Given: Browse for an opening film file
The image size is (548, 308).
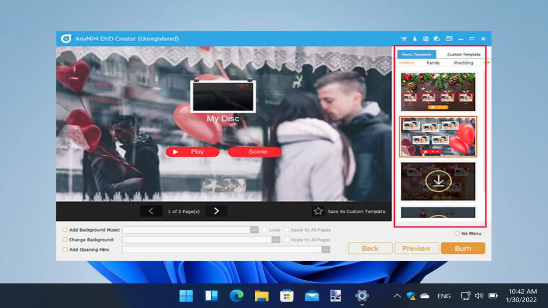Looking at the screenshot, I should (x=326, y=249).
